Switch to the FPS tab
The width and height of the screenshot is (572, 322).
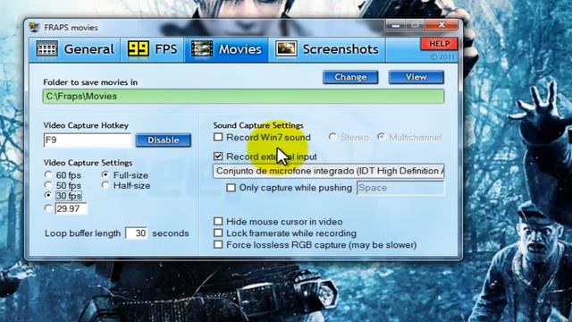click(152, 49)
